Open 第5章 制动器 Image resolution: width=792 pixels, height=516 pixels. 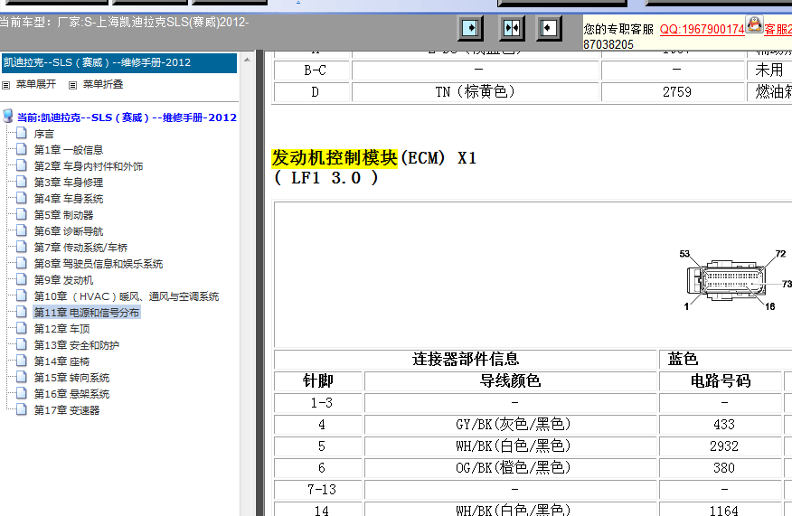click(x=63, y=215)
